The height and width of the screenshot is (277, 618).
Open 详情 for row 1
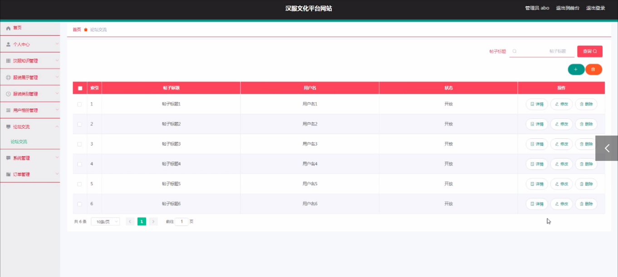click(537, 104)
